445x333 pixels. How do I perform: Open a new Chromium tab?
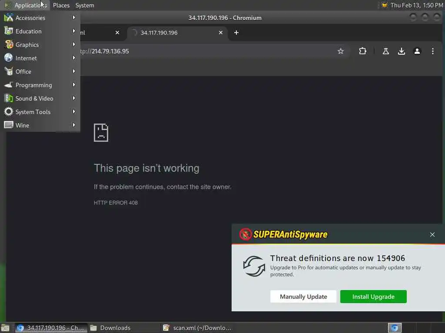(x=236, y=33)
